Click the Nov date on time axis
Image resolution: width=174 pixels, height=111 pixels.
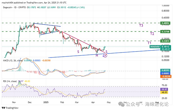pyautogui.click(x=14, y=102)
